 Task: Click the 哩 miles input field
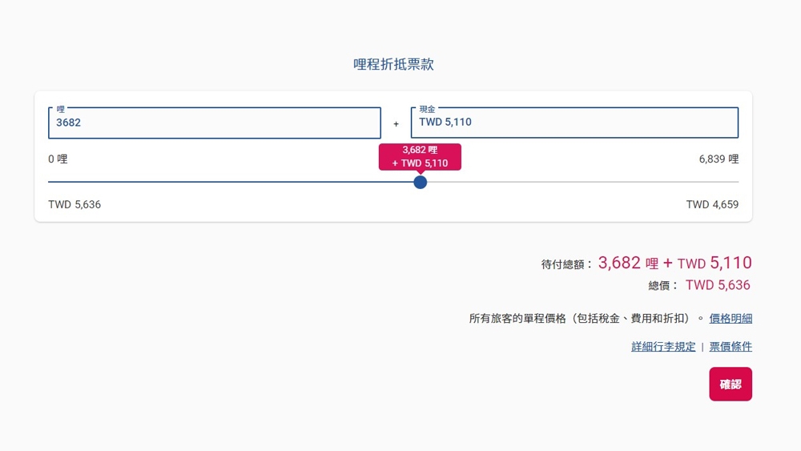coord(214,123)
